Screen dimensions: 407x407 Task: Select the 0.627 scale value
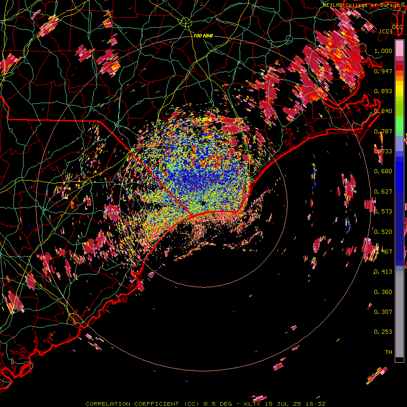coord(383,192)
